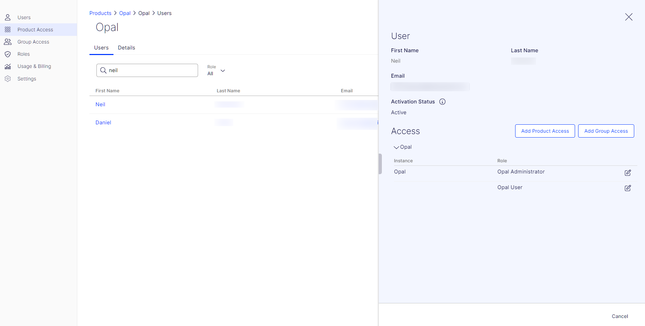Click the First Name column header
This screenshot has width=645, height=326.
[107, 91]
